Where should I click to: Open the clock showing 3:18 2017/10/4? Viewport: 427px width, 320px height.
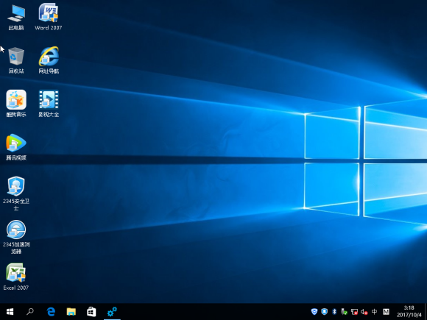(409, 312)
